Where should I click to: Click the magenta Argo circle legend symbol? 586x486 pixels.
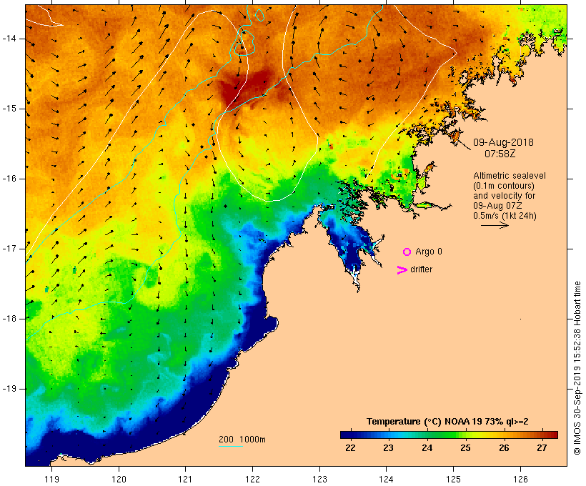pyautogui.click(x=407, y=252)
